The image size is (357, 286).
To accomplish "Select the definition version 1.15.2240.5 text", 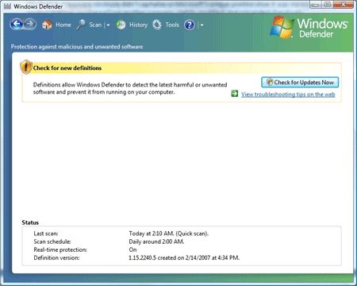I will click(x=184, y=257).
